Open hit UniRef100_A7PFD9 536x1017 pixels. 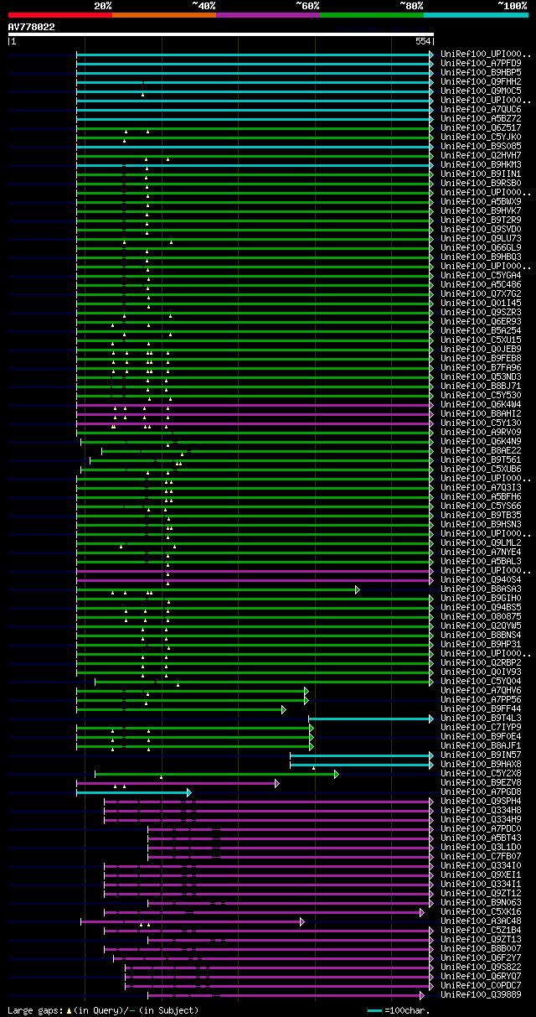pos(481,63)
